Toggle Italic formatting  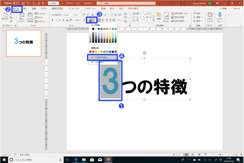point(56,20)
